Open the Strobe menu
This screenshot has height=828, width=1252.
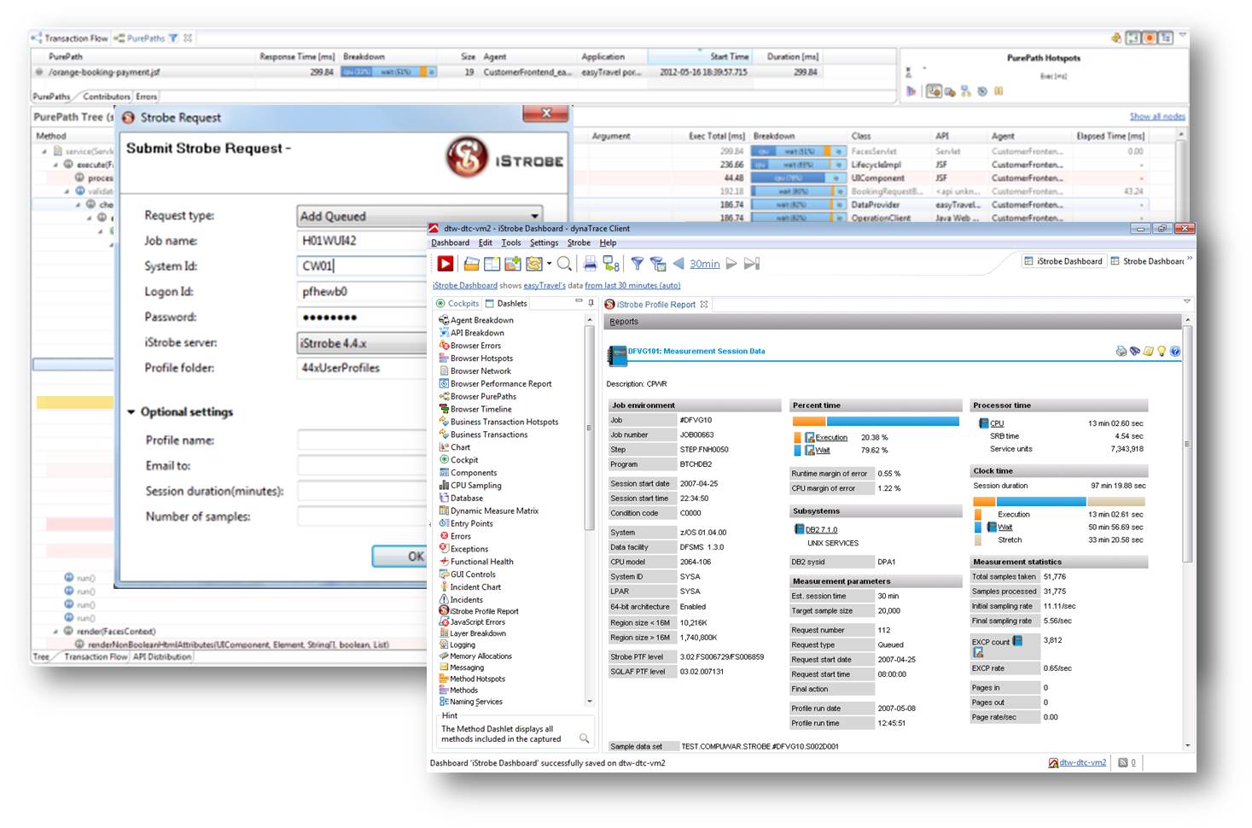tap(579, 242)
